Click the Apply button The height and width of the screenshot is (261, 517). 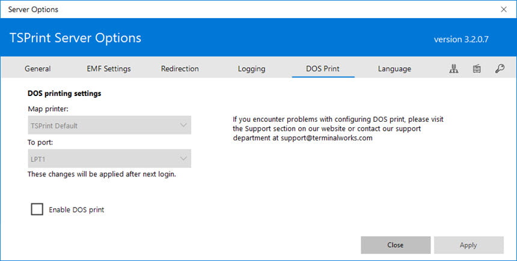point(468,245)
